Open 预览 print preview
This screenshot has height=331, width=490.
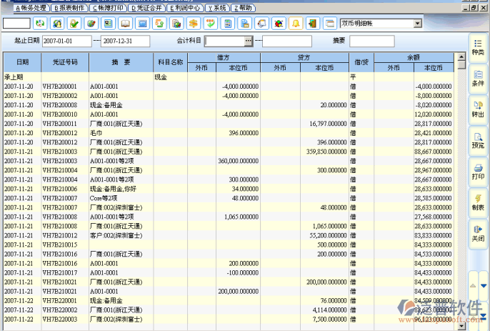click(478, 139)
